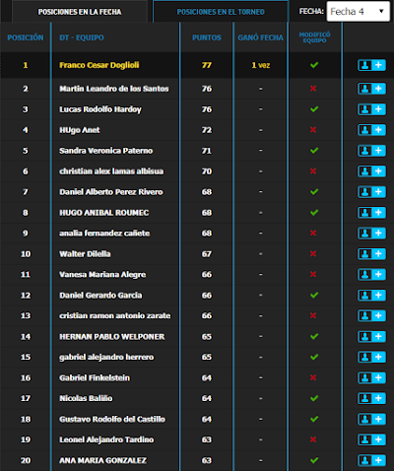394x471 pixels.
Task: Select Martin Leandro de los Santos name
Action: pos(114,89)
